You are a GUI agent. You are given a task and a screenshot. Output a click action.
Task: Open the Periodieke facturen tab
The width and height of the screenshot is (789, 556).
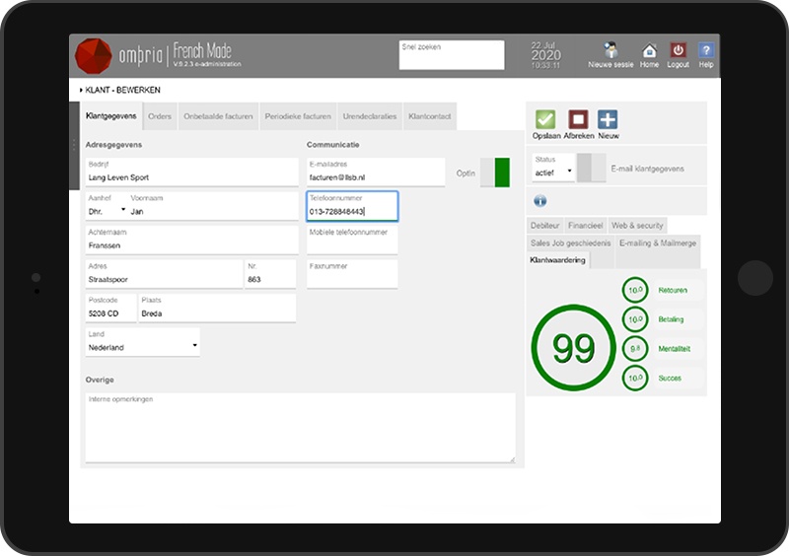pyautogui.click(x=298, y=116)
